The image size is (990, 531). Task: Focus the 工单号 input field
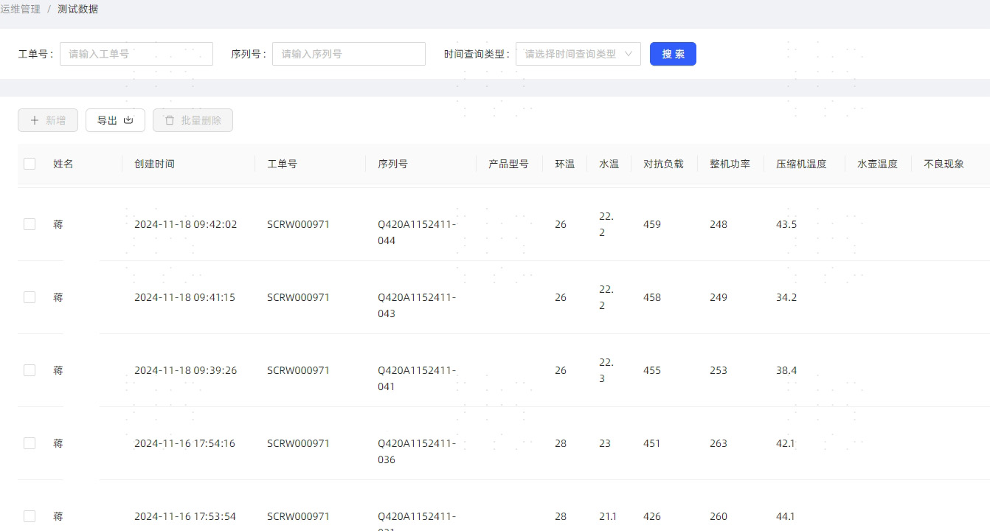pyautogui.click(x=136, y=54)
